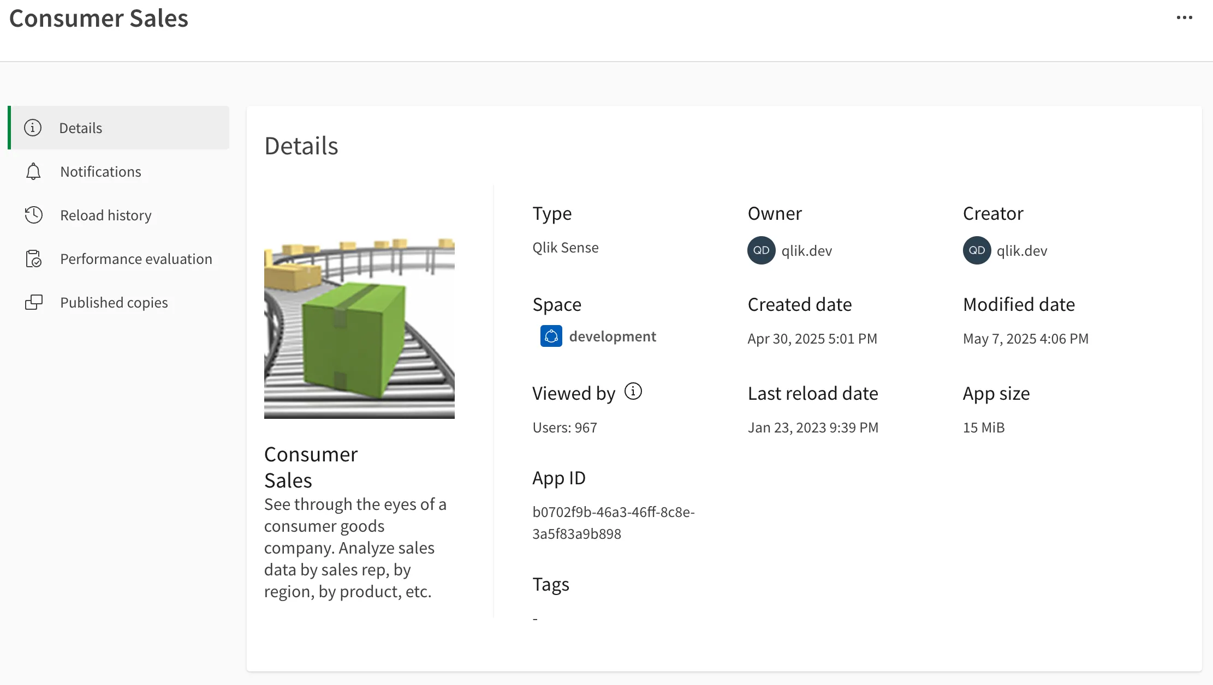Open the development space icon

[x=551, y=336]
